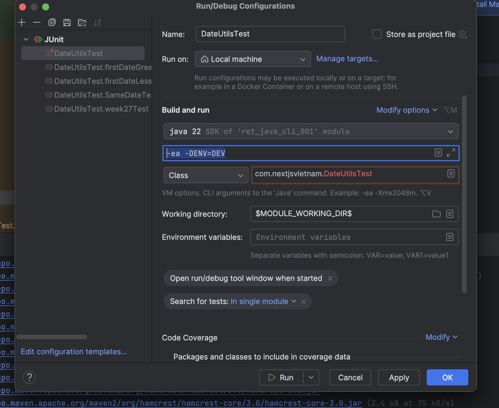This screenshot has width=499, height=408.
Task: Expand the VM options field with arrows icon
Action: pyautogui.click(x=451, y=153)
